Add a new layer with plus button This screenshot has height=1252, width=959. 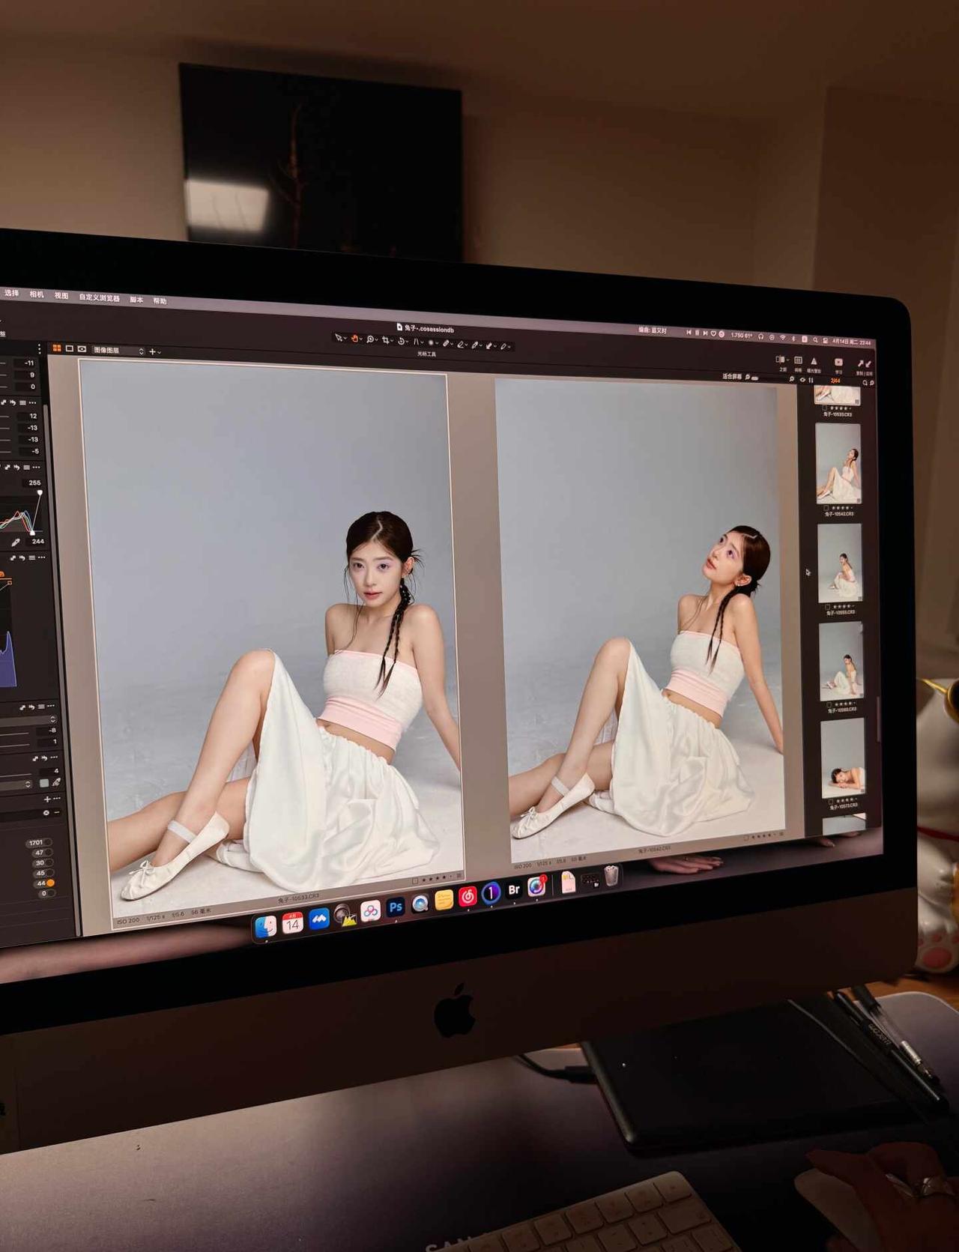(x=153, y=351)
